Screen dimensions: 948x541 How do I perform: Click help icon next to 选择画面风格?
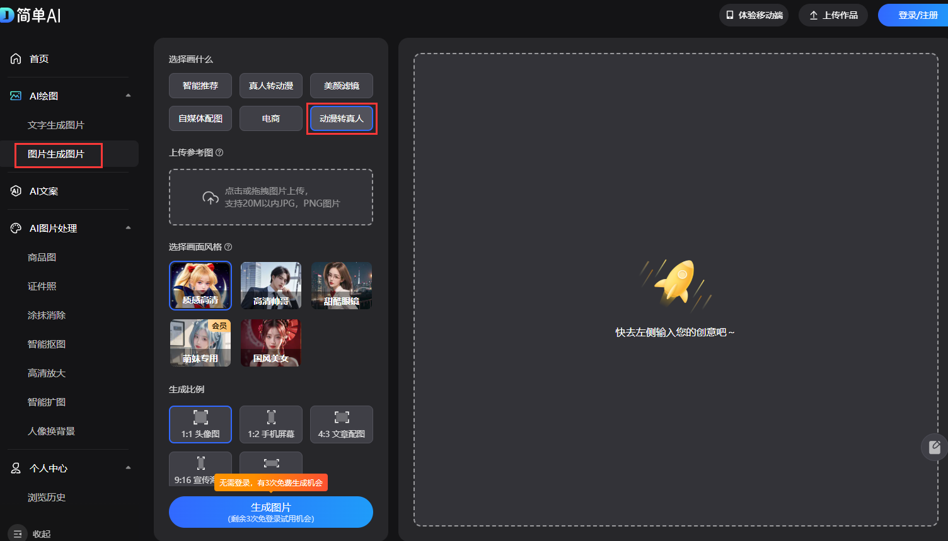click(228, 247)
